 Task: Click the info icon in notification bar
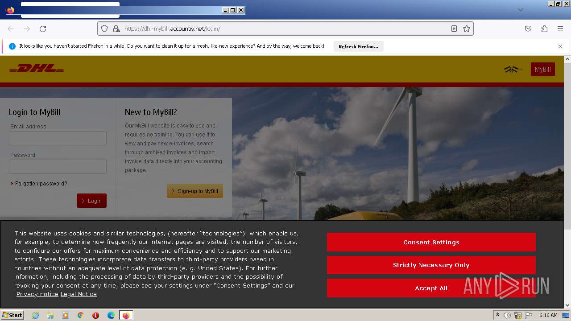pyautogui.click(x=12, y=46)
